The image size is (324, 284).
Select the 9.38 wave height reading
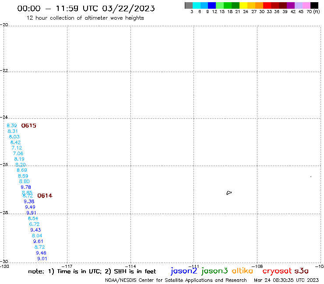[x=29, y=201]
